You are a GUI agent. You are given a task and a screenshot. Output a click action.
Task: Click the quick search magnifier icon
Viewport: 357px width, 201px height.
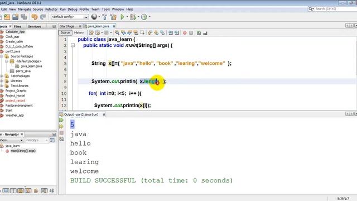click(311, 9)
